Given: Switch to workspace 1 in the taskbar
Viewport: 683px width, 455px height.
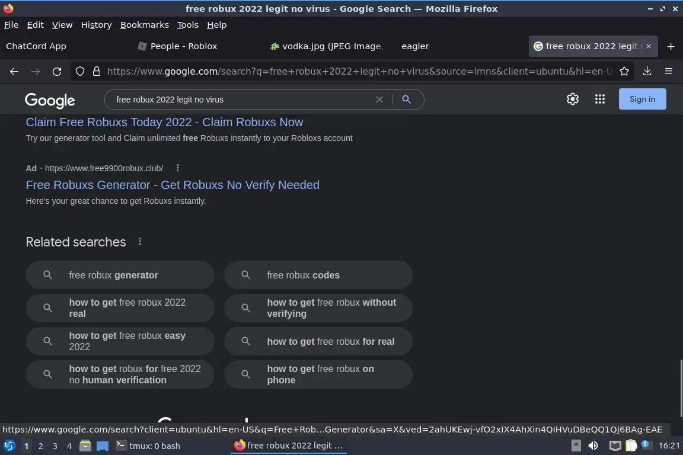Looking at the screenshot, I should pyautogui.click(x=26, y=446).
